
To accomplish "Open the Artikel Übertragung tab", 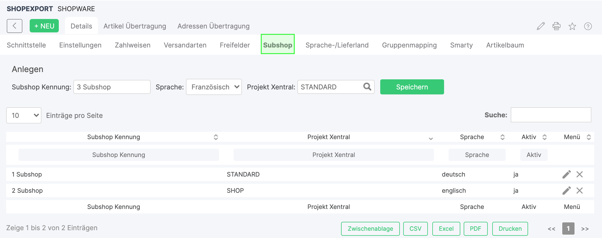I will tap(135, 26).
